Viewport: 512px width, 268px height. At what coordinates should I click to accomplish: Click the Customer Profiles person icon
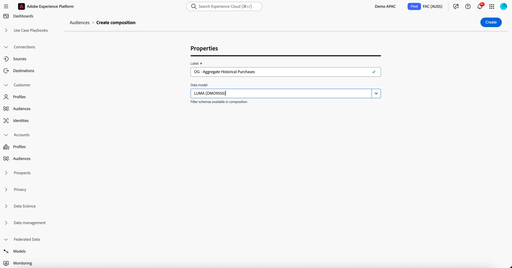pyautogui.click(x=6, y=97)
